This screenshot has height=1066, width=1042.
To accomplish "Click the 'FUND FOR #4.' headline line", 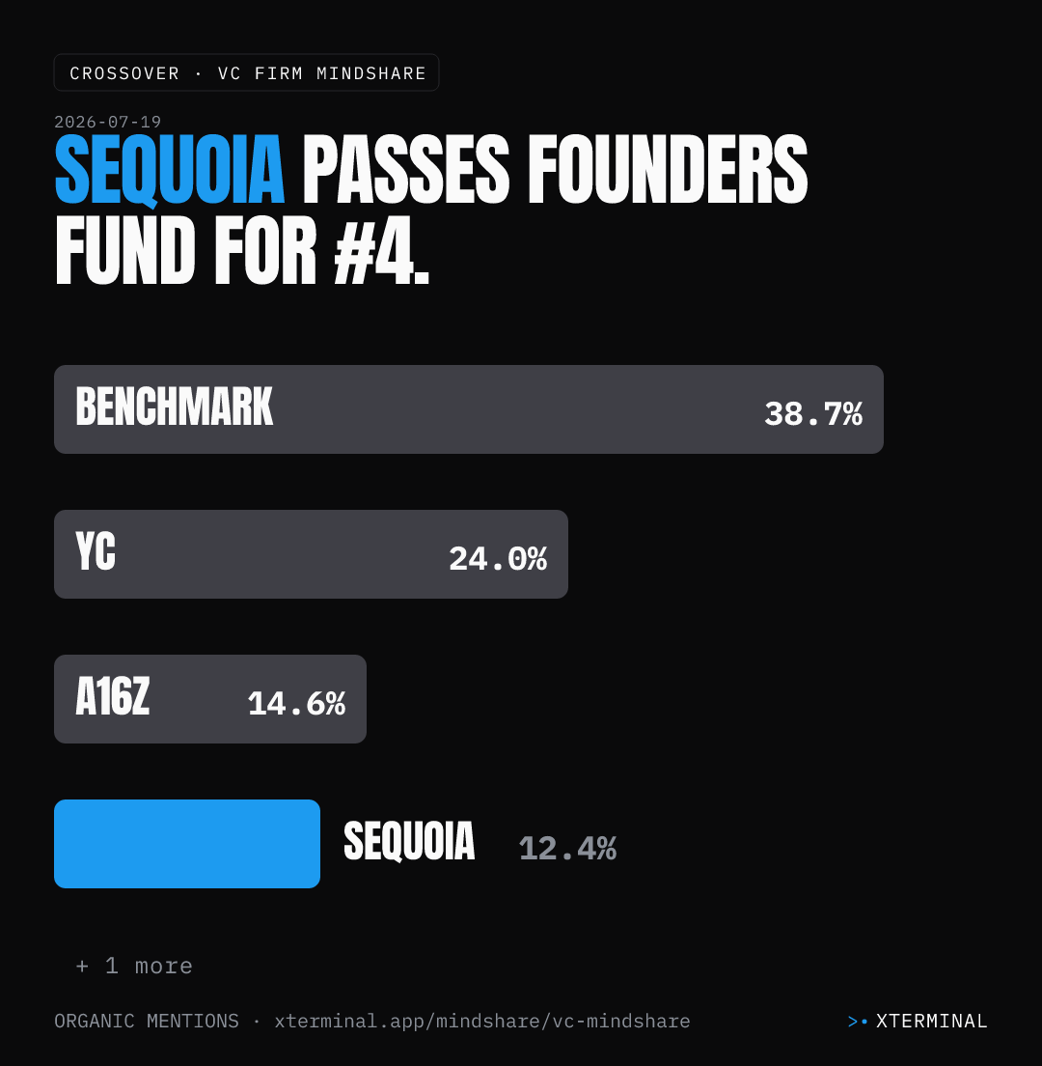I will pyautogui.click(x=242, y=250).
